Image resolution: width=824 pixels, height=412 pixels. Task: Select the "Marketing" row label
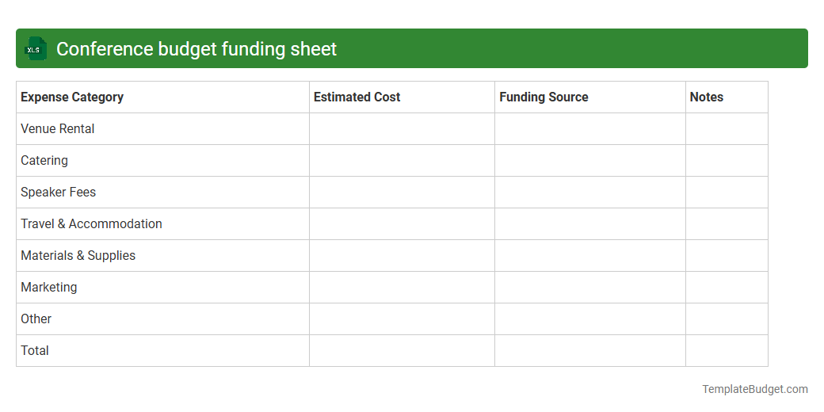coord(49,287)
